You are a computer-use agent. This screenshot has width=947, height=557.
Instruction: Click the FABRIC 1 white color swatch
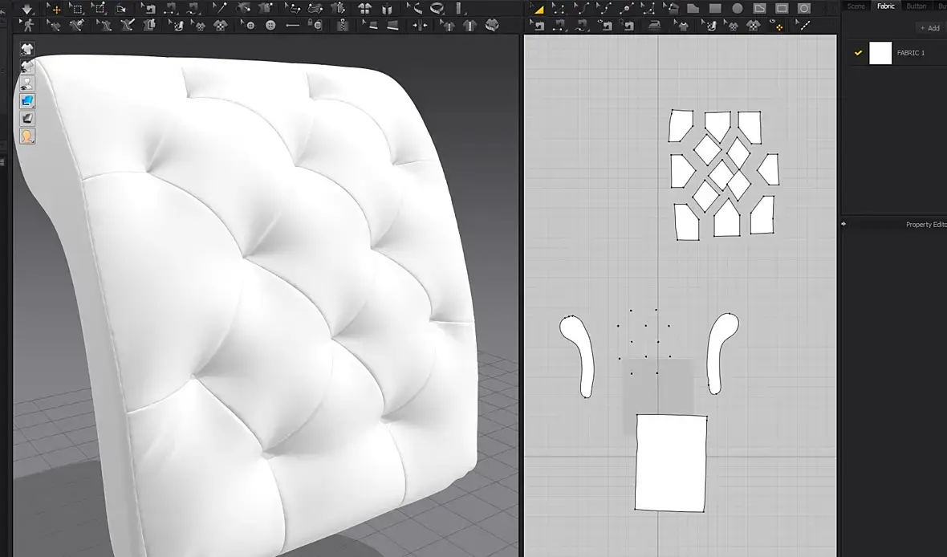pos(880,53)
